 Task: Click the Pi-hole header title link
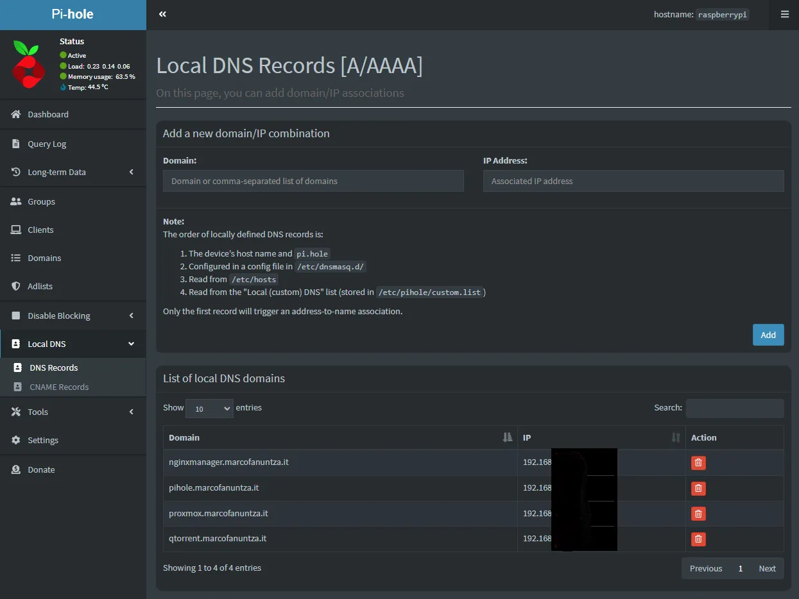click(x=73, y=14)
